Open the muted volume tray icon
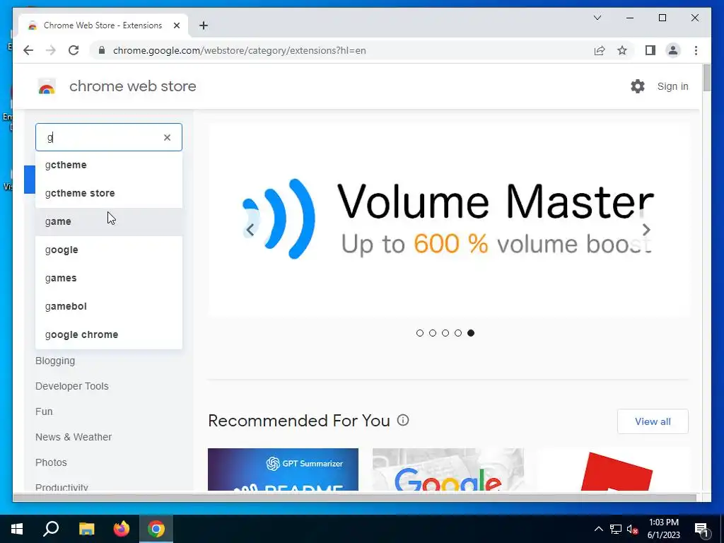 point(632,529)
